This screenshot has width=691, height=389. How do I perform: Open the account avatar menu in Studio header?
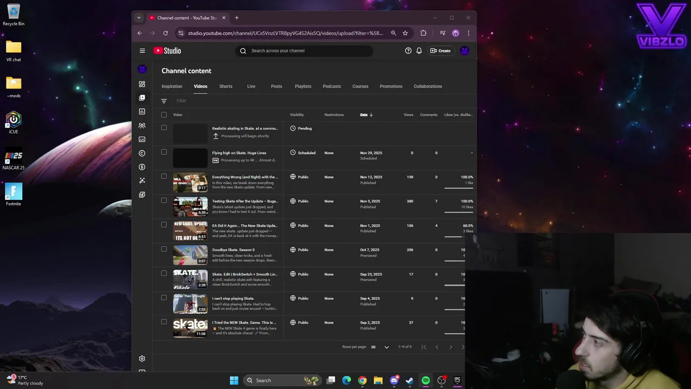465,51
